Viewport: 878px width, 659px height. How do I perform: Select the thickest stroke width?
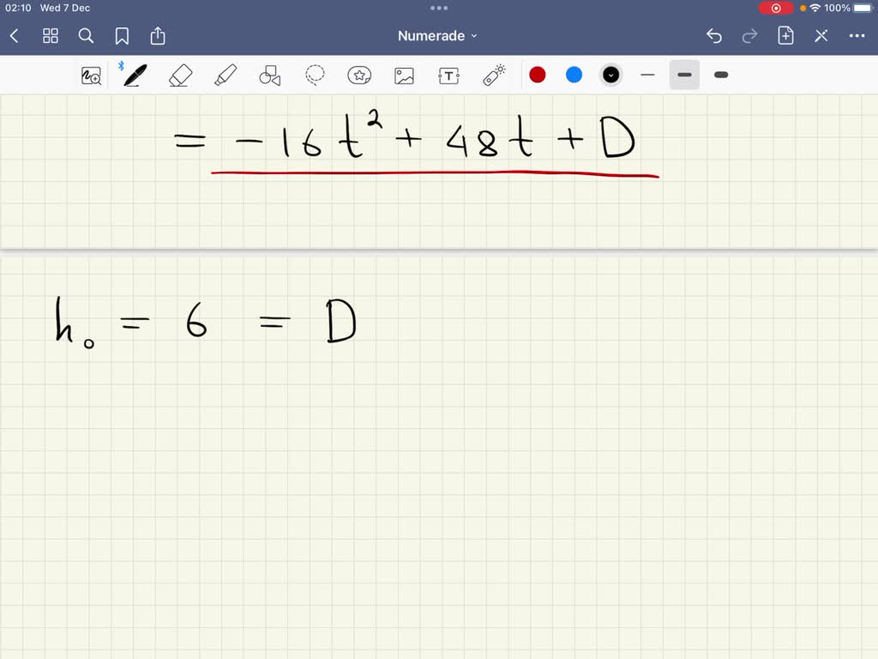coord(721,76)
